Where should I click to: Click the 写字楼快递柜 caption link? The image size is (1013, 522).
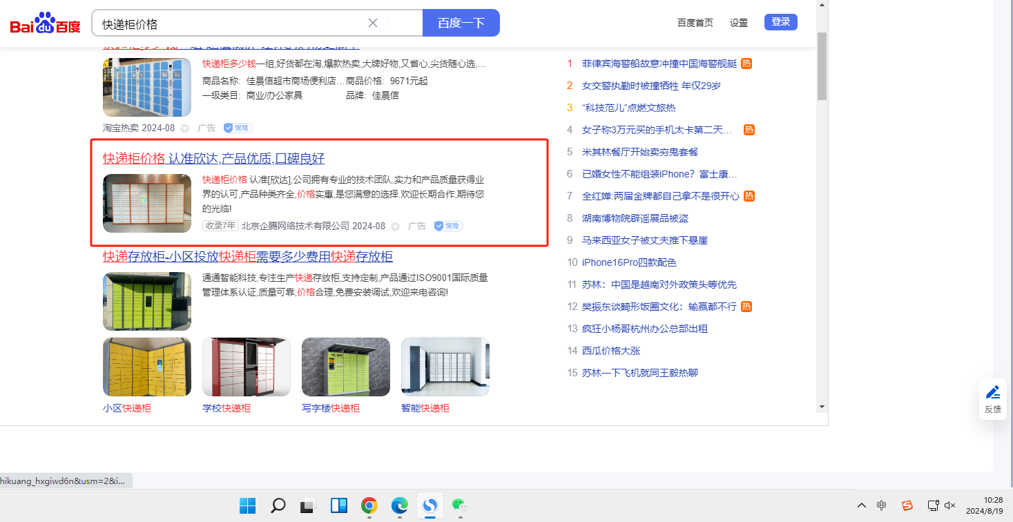[x=331, y=408]
